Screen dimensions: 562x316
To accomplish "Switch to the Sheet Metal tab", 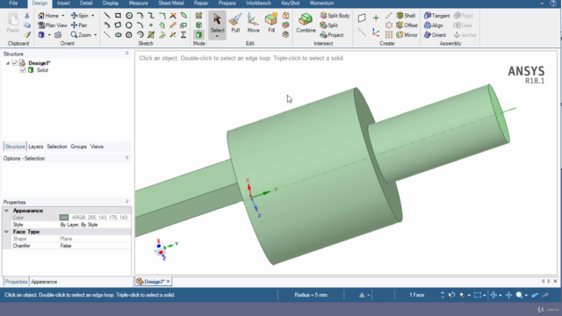I will pos(171,4).
